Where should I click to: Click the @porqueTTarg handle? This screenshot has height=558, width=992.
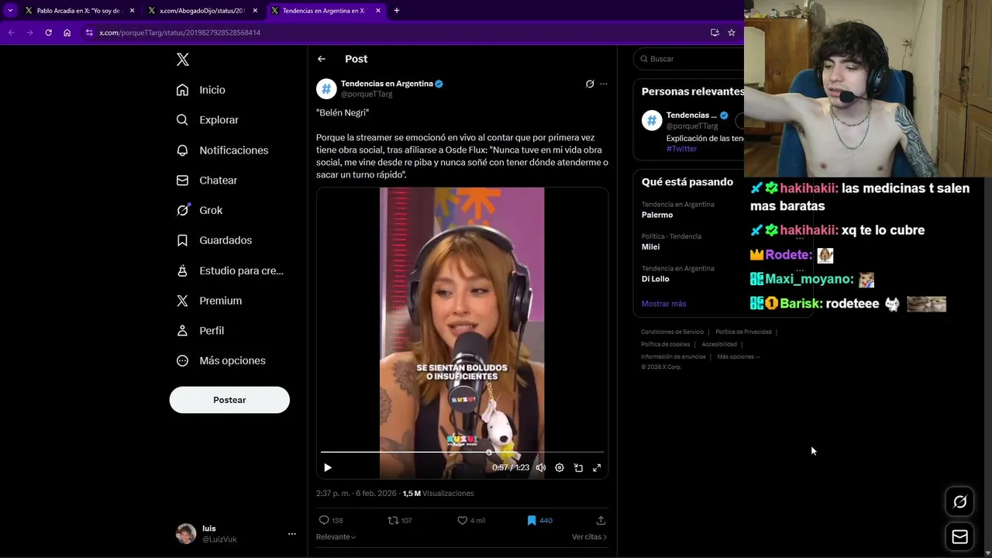click(367, 94)
